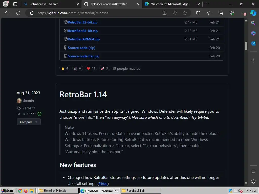Open File Explorer from the quick launch
This screenshot has height=194, width=259.
tap(32, 191)
